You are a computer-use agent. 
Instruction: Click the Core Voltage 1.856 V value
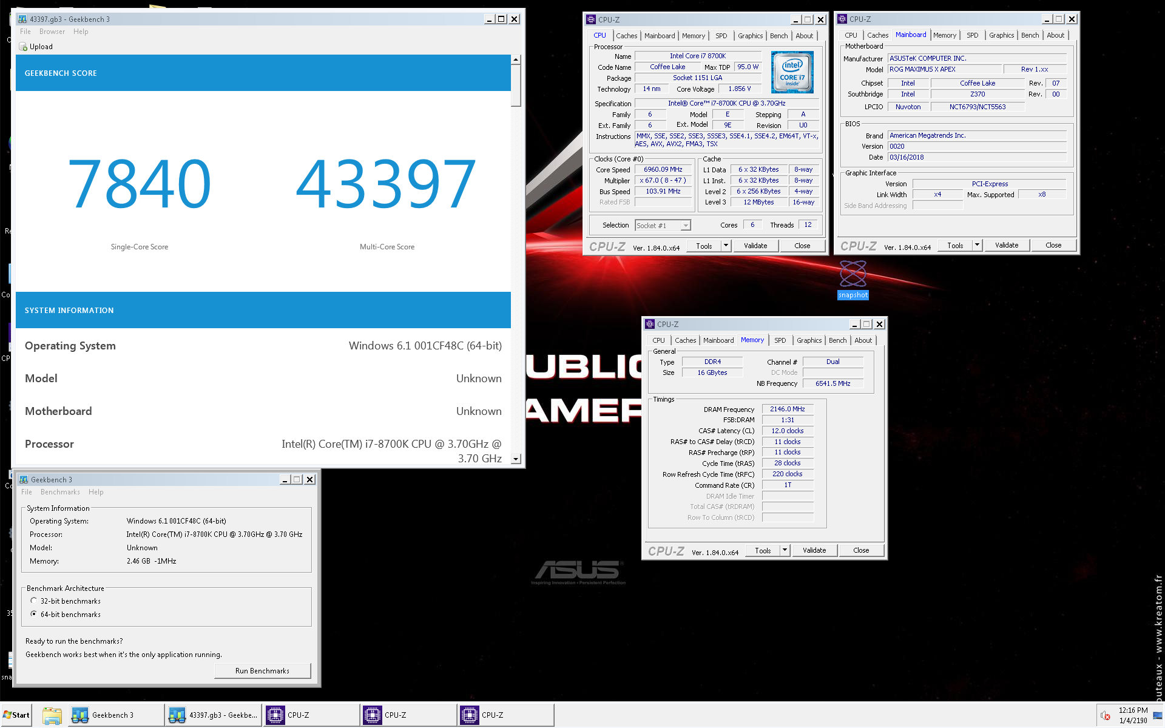[739, 89]
